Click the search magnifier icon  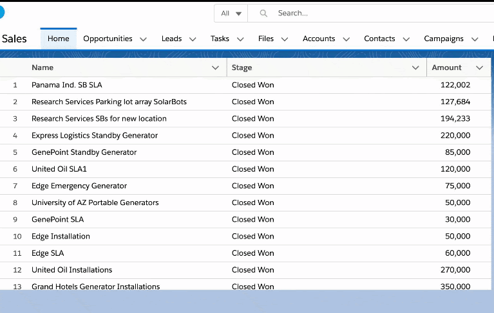coord(263,13)
